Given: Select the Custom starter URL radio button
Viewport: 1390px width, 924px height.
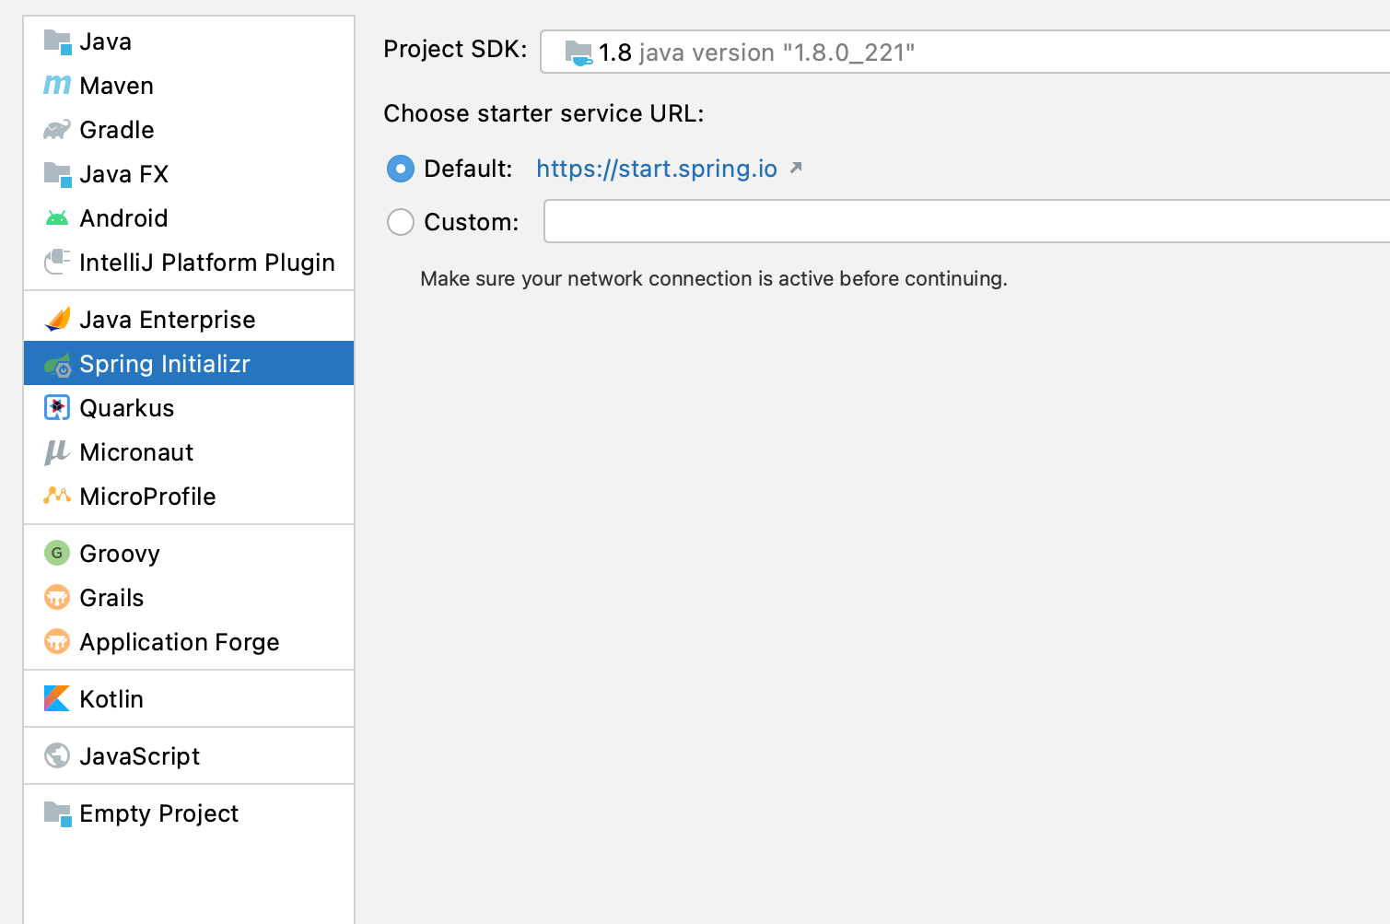Looking at the screenshot, I should point(401,222).
